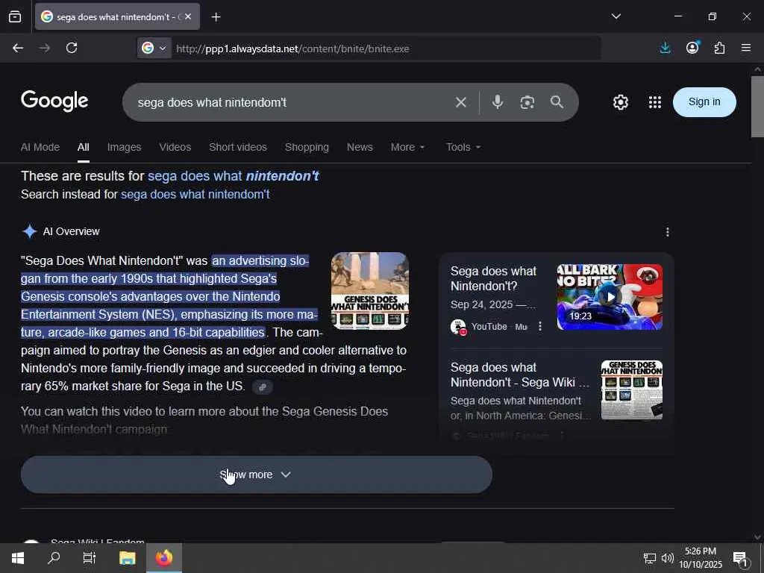Open the Firefox application hamburger menu
Screen dimensions: 764x573
click(x=746, y=48)
